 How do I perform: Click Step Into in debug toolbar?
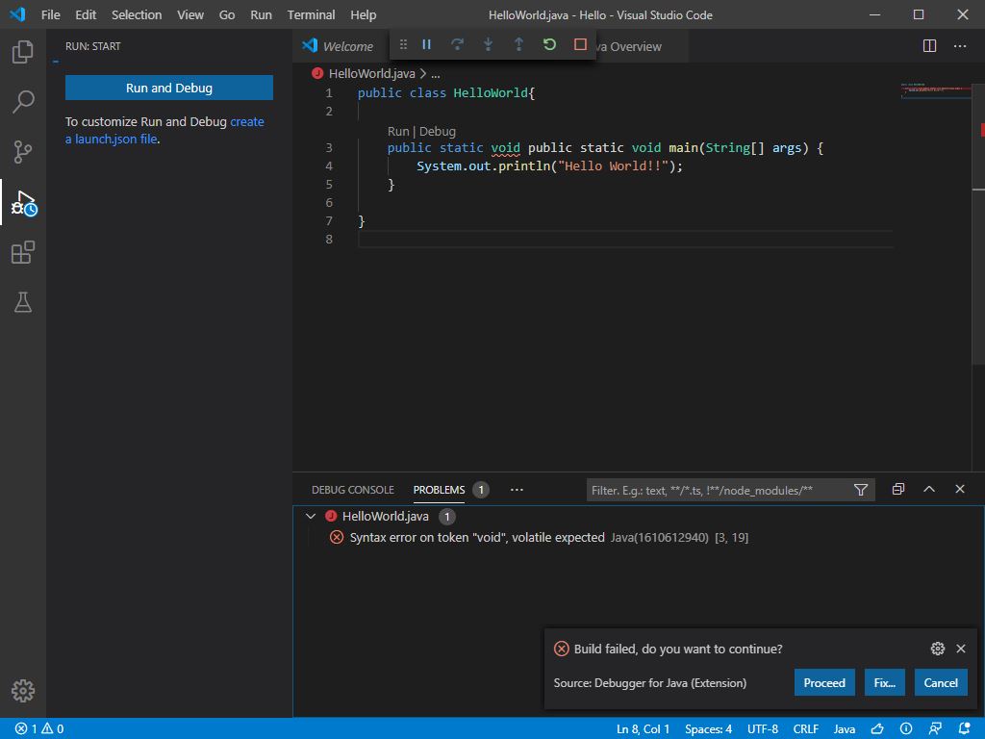click(488, 44)
